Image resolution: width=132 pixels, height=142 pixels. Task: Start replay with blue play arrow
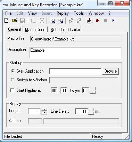113,21
